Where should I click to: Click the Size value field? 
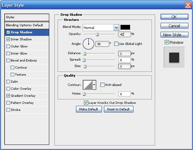(124, 66)
